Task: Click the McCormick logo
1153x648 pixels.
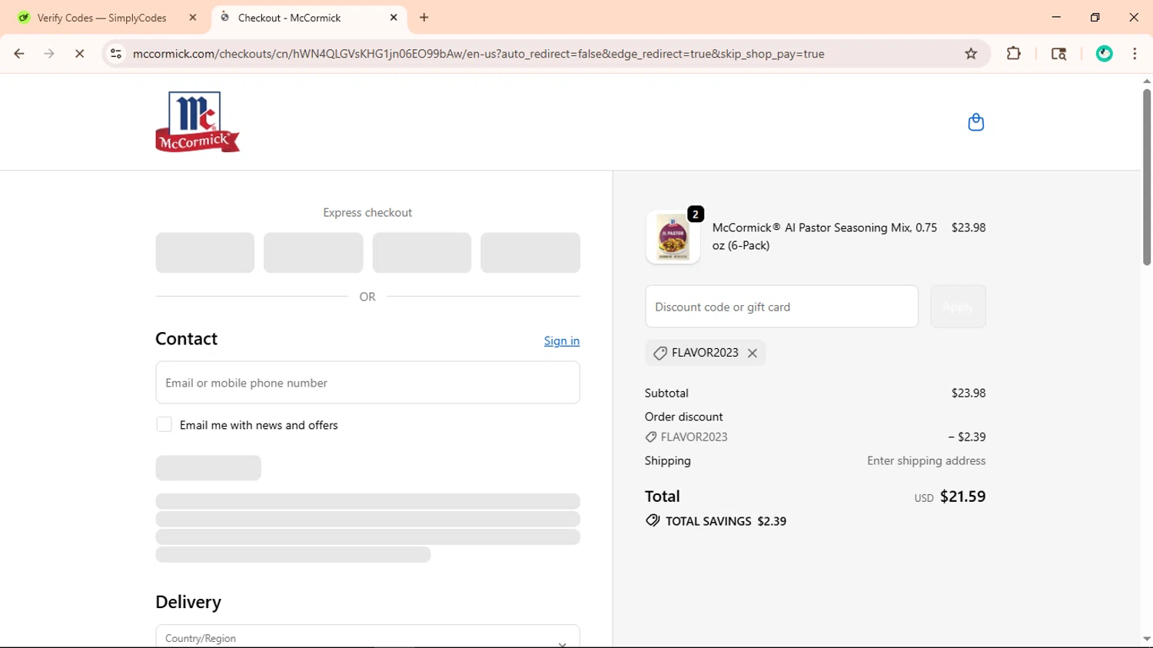Action: [198, 122]
